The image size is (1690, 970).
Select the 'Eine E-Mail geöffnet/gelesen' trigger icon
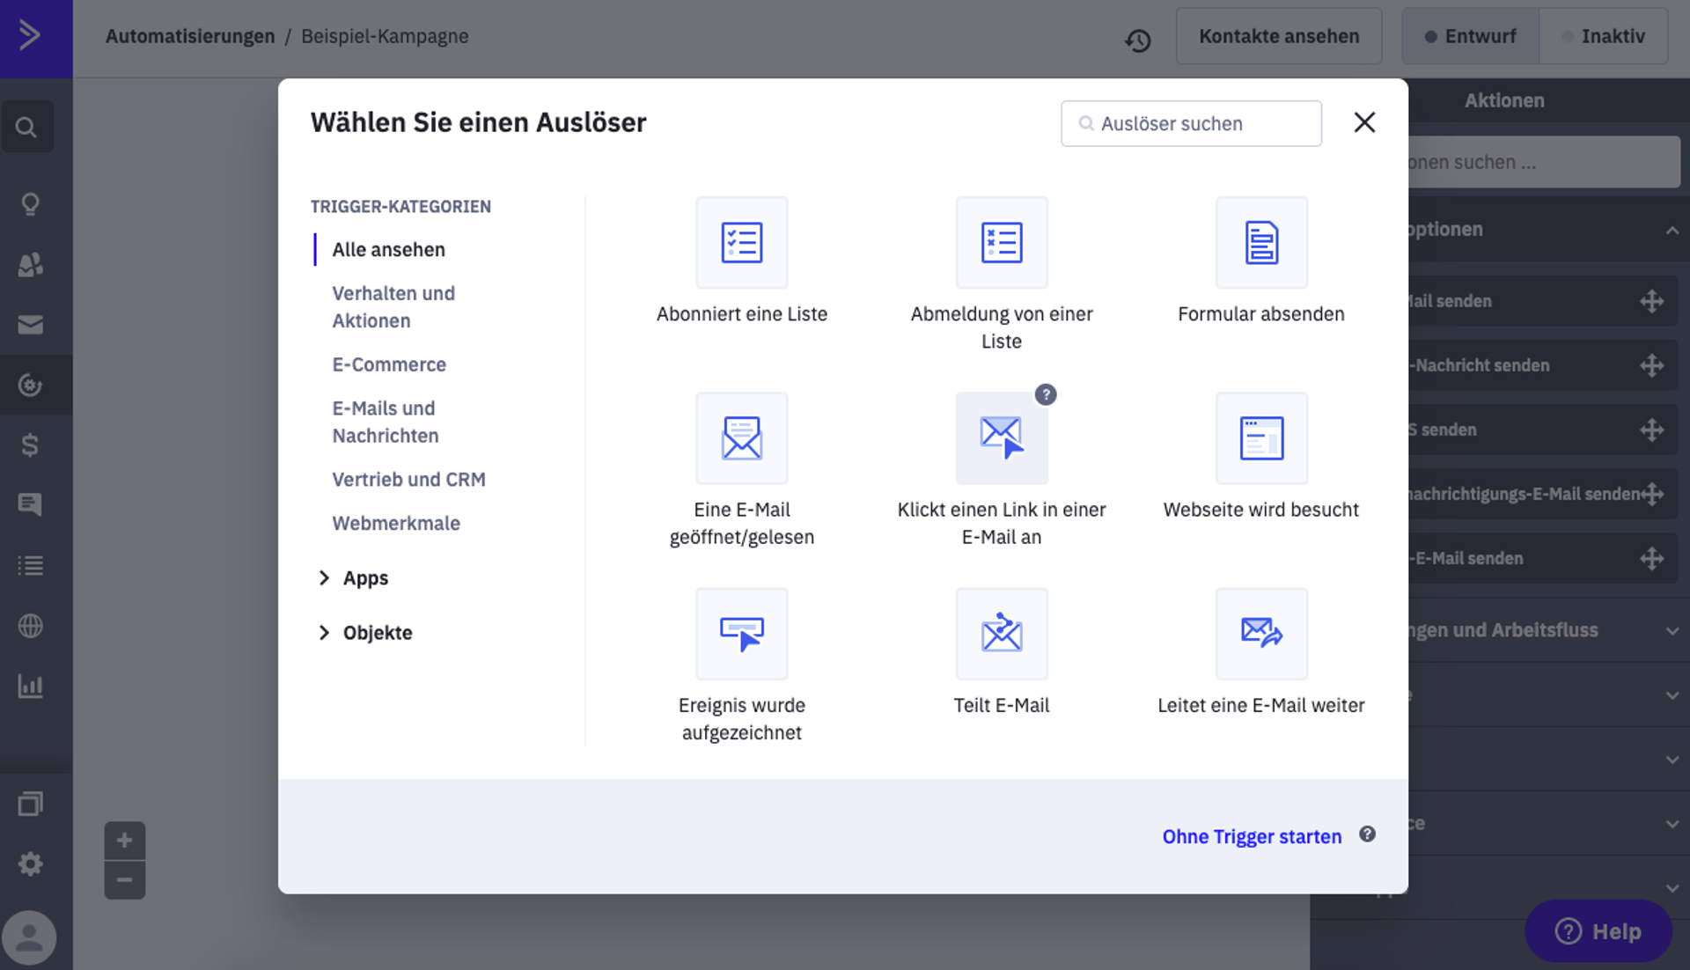point(741,438)
